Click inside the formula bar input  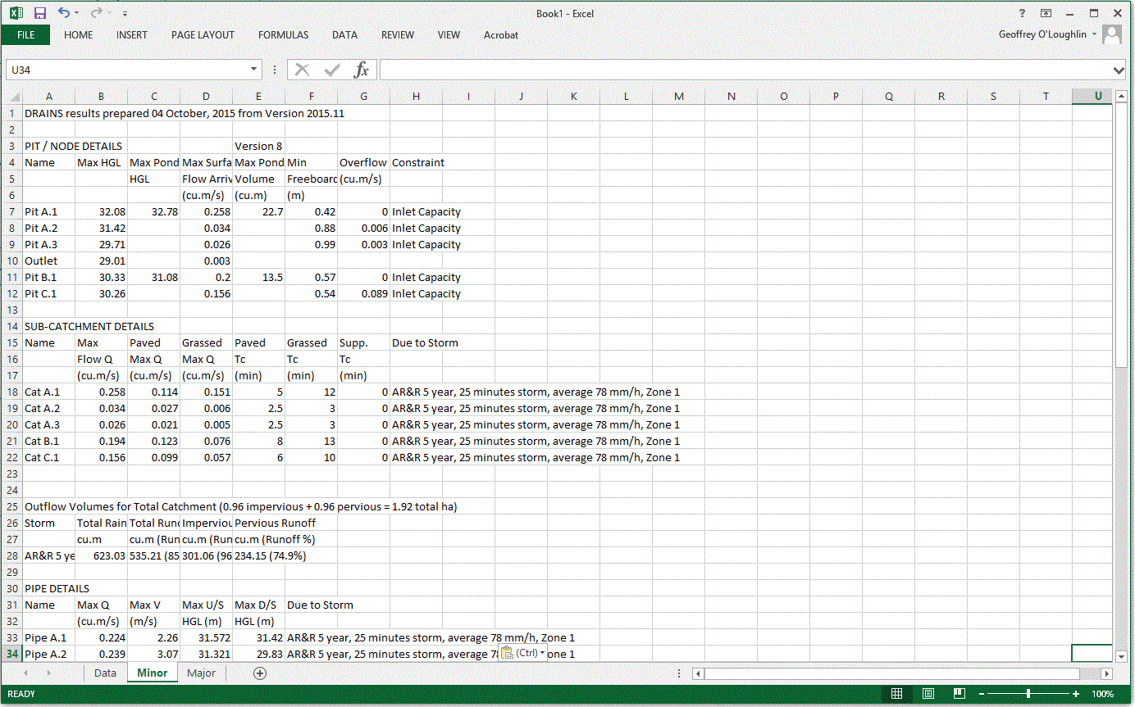tap(746, 70)
